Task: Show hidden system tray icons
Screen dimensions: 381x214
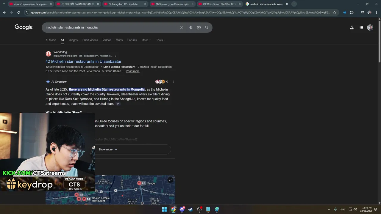Action: [329, 209]
